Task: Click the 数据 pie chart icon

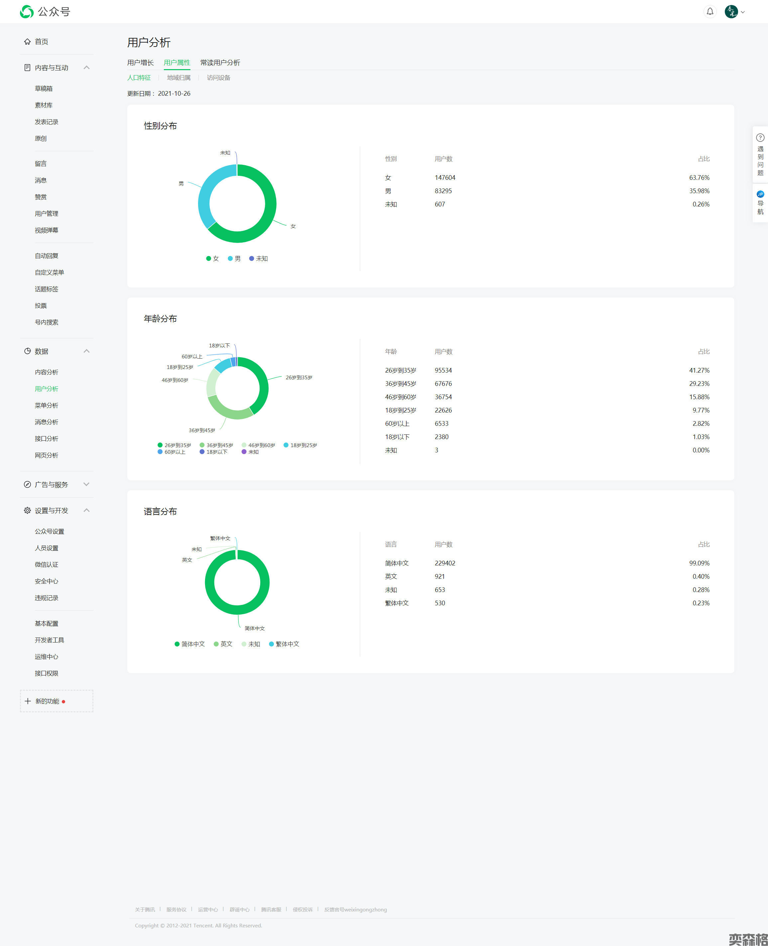Action: [x=28, y=351]
